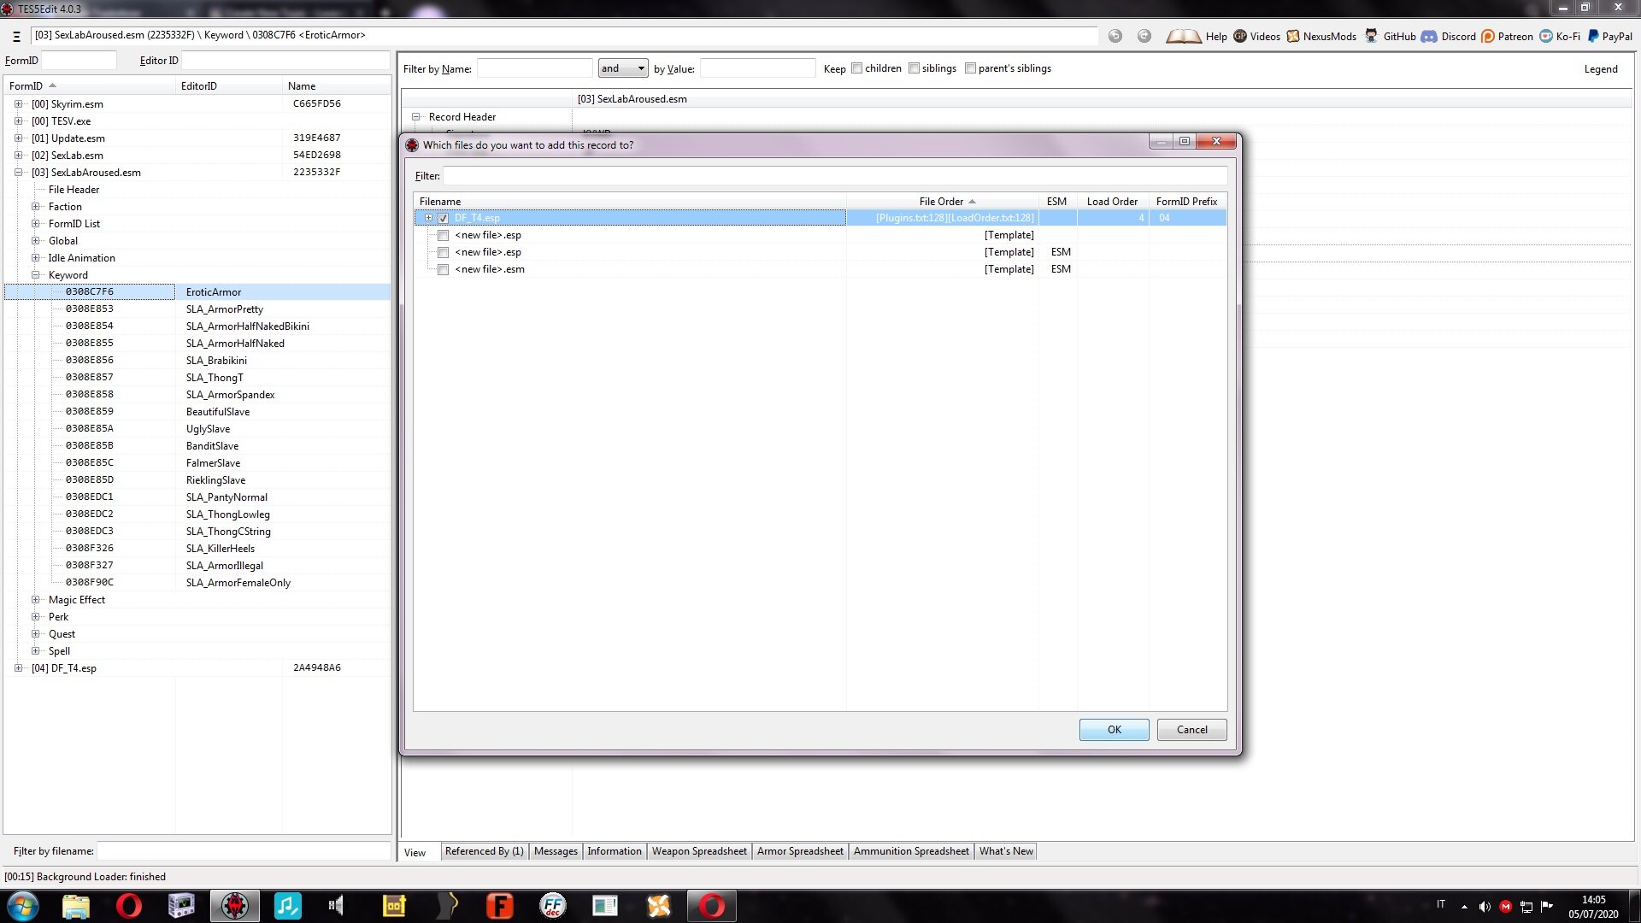Sort the file list by Load Order column
Viewport: 1641px width, 923px height.
point(1112,202)
